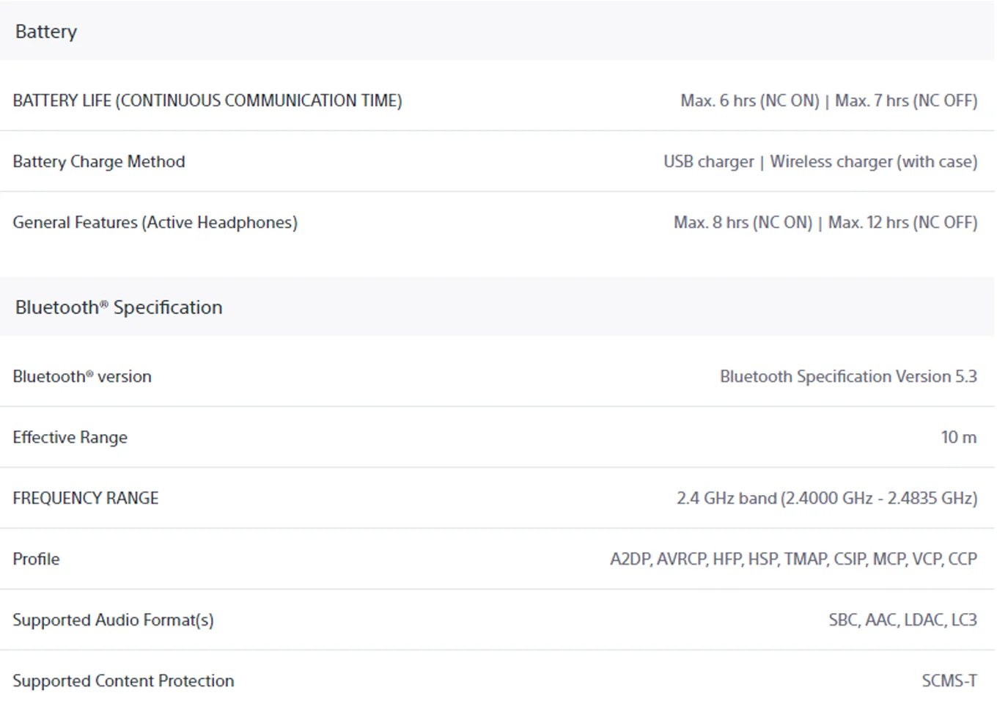Click Bluetooth Specification Version 5.3 text

pos(848,376)
